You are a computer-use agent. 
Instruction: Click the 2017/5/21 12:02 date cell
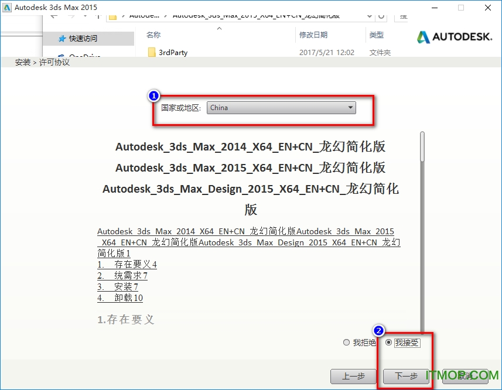click(x=326, y=53)
